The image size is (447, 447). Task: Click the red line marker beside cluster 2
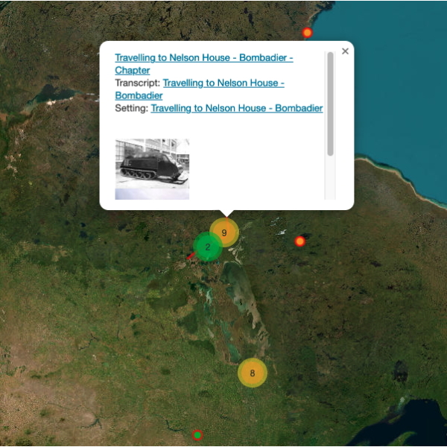pos(191,256)
